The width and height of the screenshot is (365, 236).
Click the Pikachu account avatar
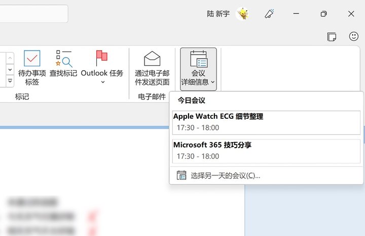click(242, 14)
